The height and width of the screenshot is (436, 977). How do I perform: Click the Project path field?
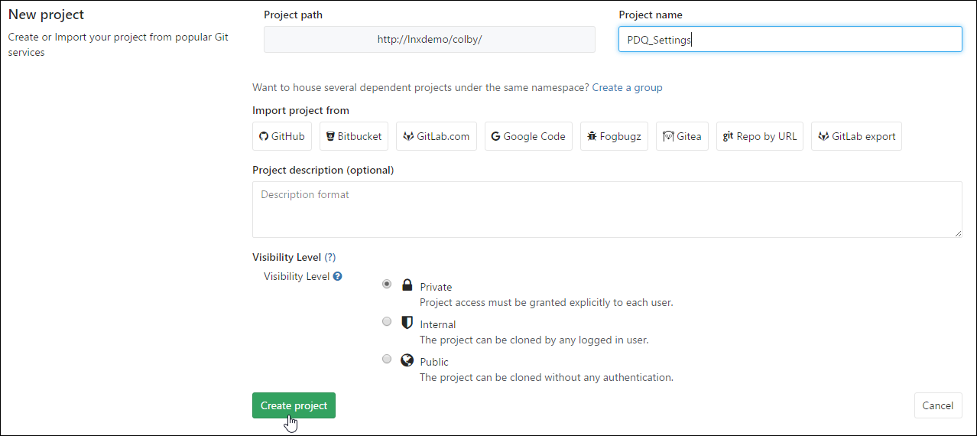pyautogui.click(x=429, y=40)
